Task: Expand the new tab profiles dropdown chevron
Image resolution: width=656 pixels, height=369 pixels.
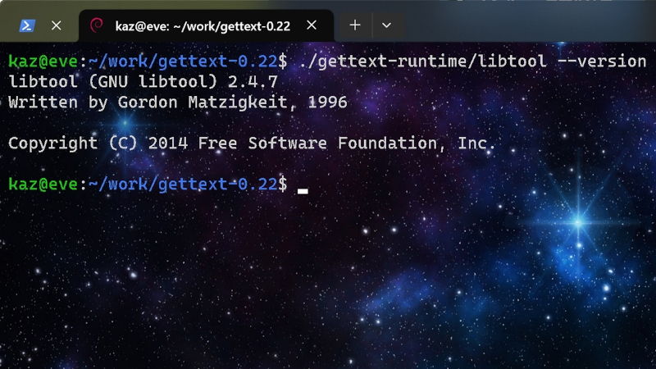Action: (386, 25)
